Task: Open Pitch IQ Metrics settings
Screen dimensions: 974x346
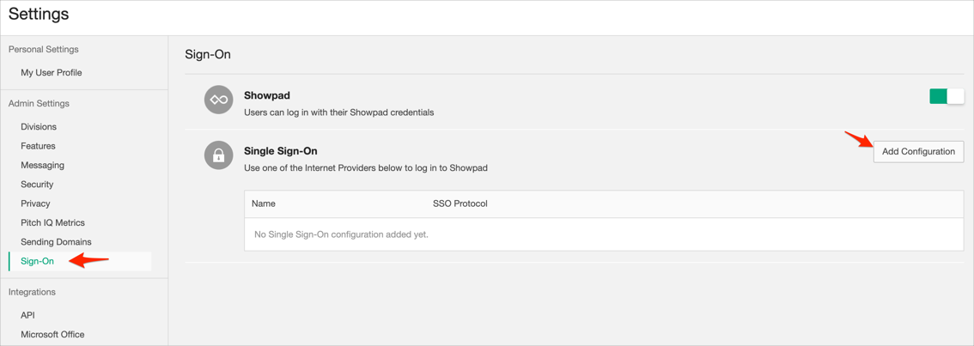Action: (52, 222)
